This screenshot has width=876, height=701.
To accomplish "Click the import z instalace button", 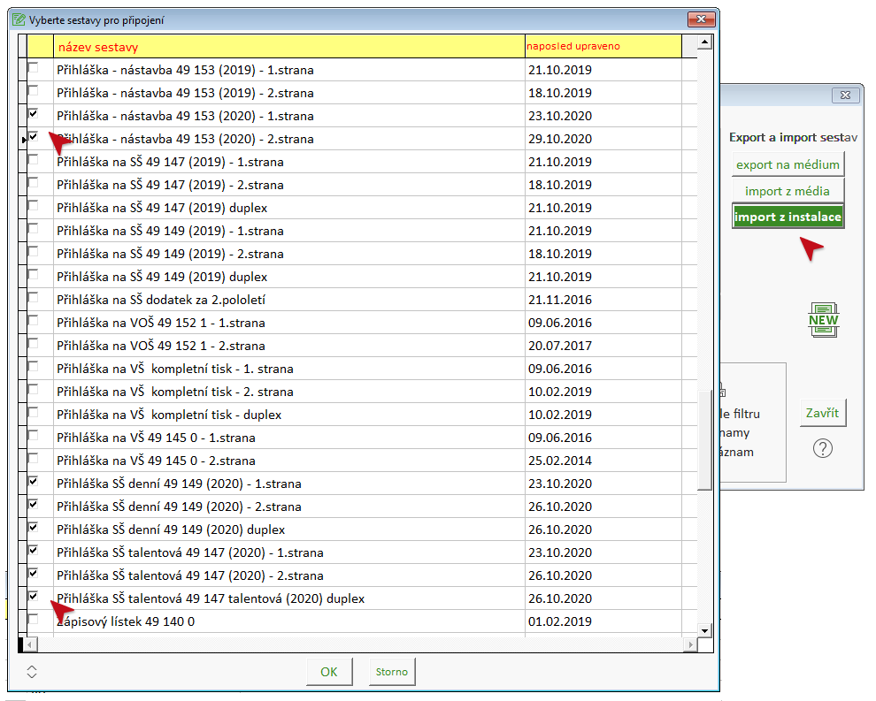I will [788, 217].
